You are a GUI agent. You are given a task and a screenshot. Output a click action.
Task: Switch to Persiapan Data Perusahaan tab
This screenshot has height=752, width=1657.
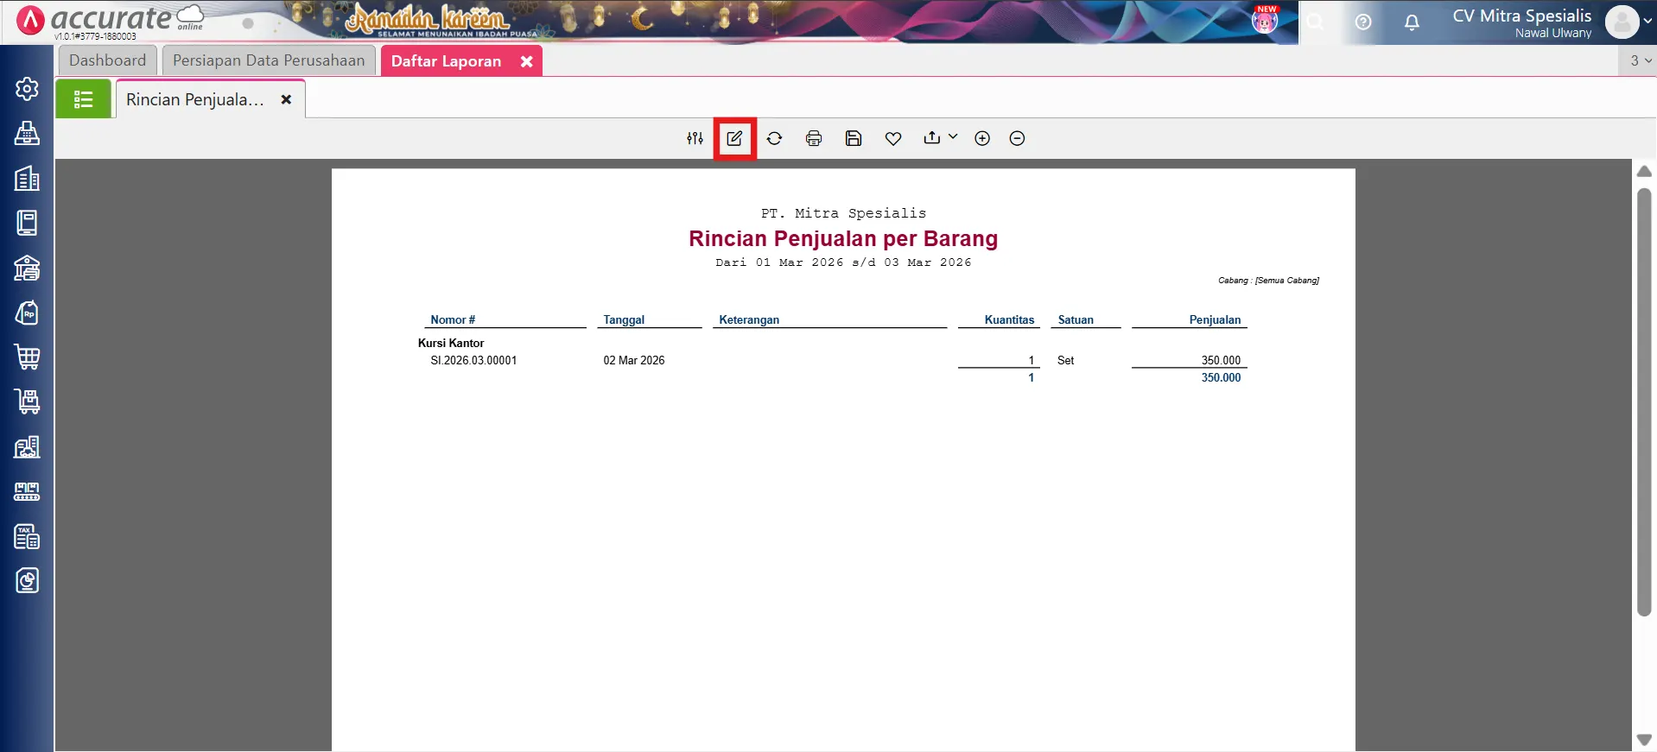point(269,60)
